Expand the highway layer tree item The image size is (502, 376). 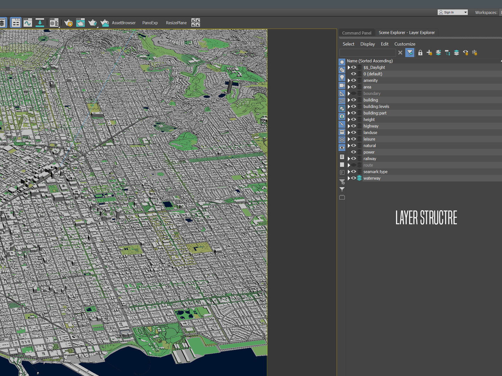tap(349, 126)
